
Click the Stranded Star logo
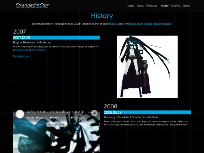(x=32, y=6)
